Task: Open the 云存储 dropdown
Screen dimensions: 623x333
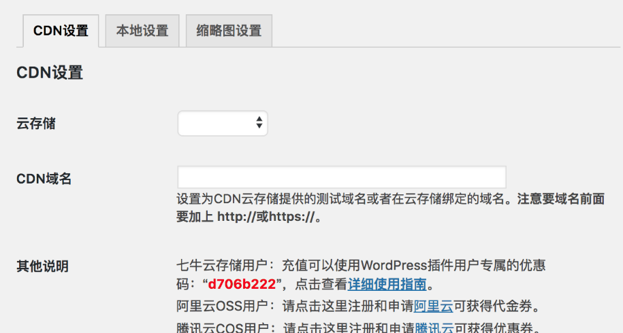Action: [x=222, y=123]
